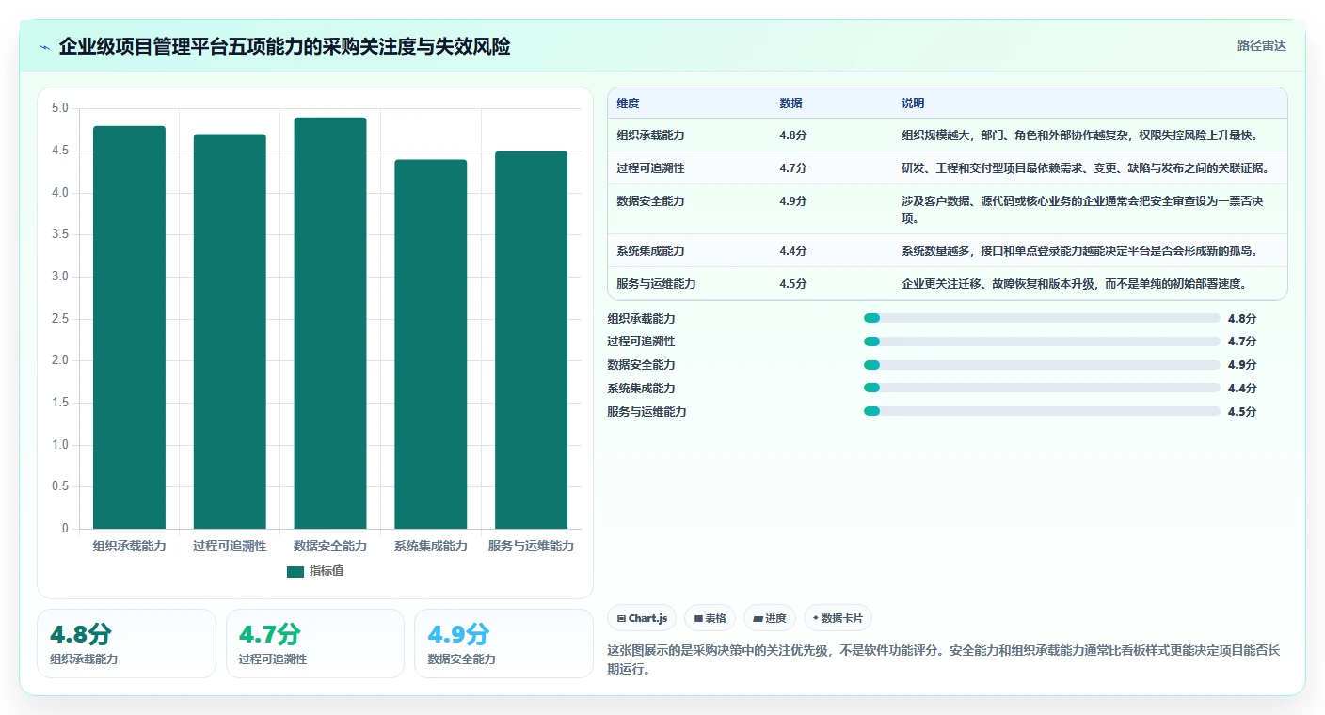Click the 组织承载能力 progress bar
The width and height of the screenshot is (1325, 715).
pos(1042,318)
